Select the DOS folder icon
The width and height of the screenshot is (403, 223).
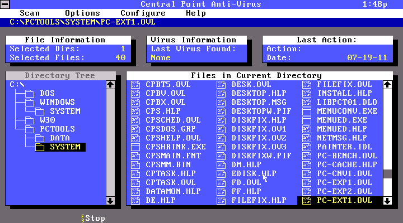[x=30, y=94]
